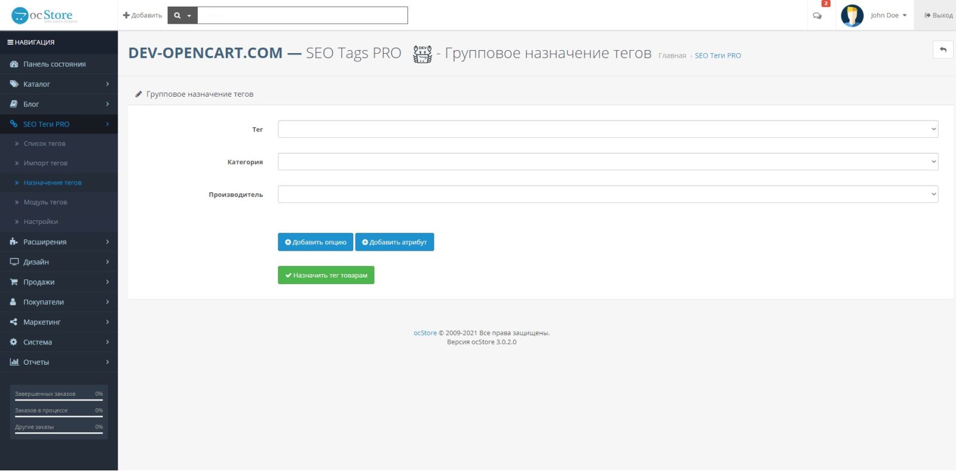This screenshot has height=471, width=956.
Task: Click the ocStore logo
Action: tap(45, 16)
